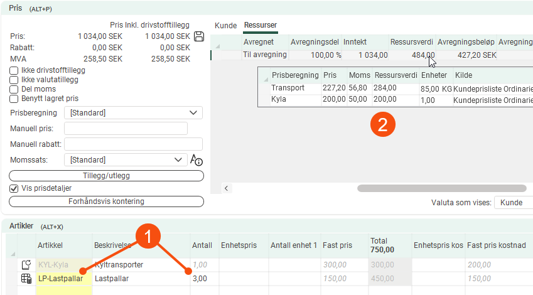Click the scroll-left arrow in Ressurser grid
533x295 pixels.
click(225, 188)
